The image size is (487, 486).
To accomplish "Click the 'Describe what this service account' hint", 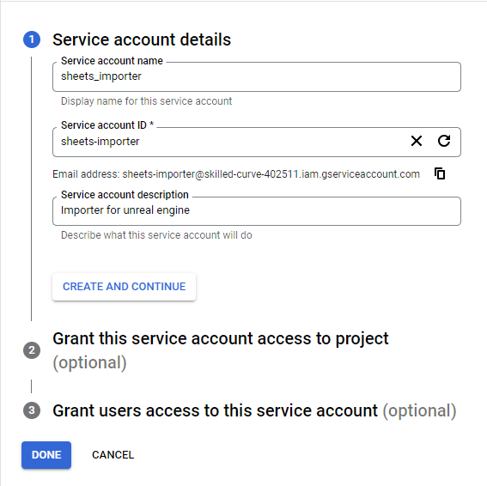I will click(156, 235).
